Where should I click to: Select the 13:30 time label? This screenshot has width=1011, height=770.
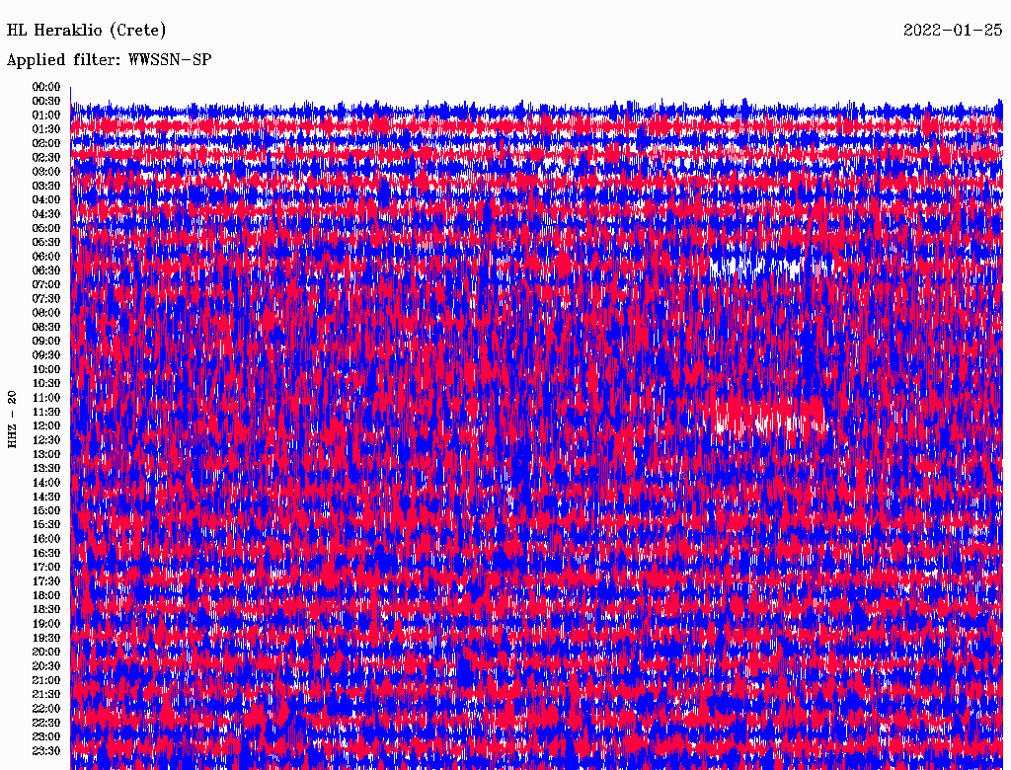[46, 468]
